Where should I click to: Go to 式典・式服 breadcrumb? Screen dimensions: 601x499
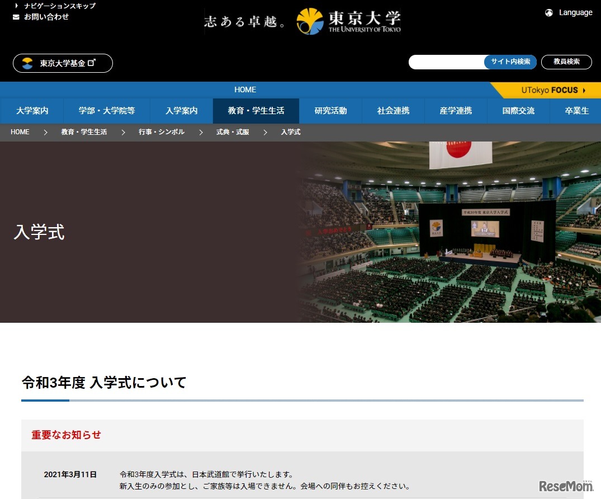233,132
